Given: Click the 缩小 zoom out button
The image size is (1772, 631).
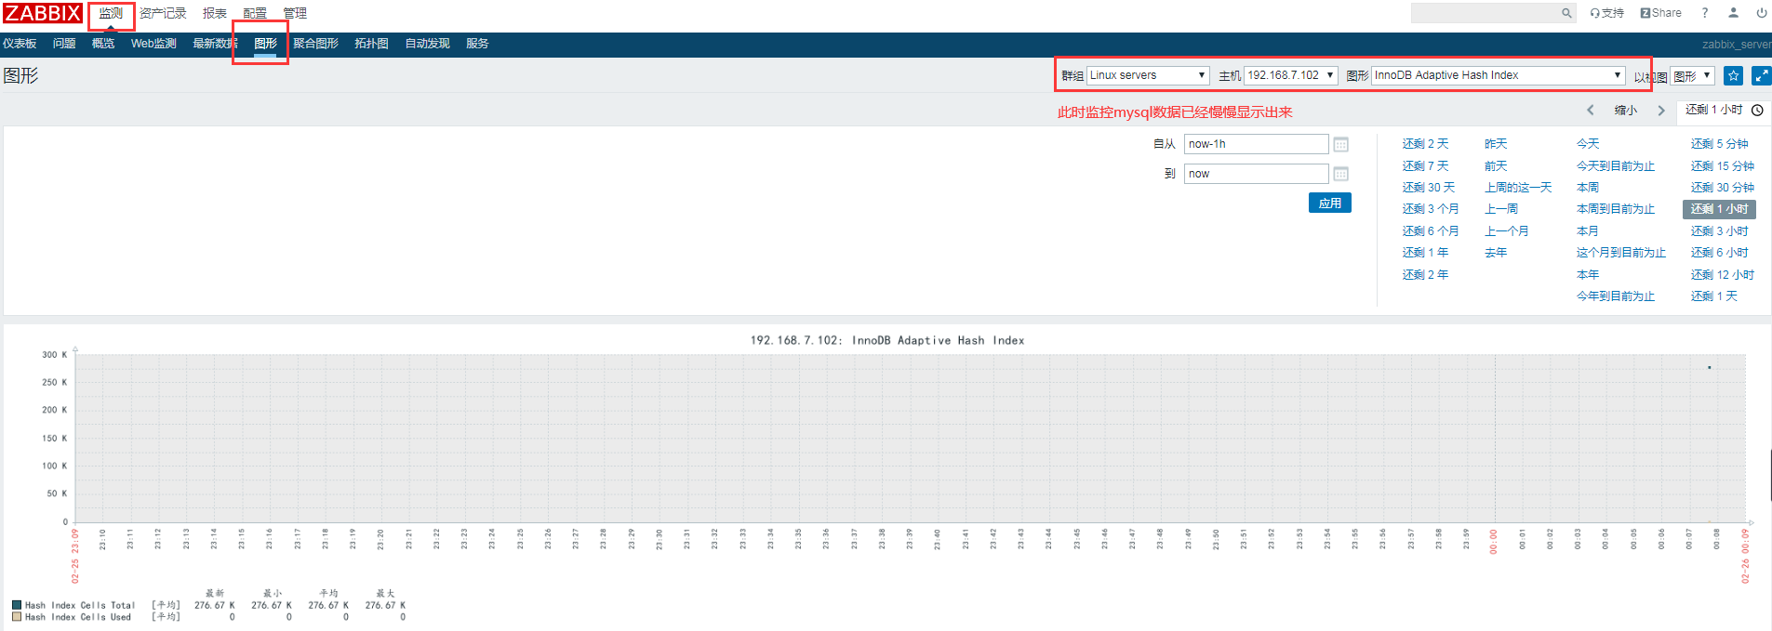Looking at the screenshot, I should click(1626, 110).
